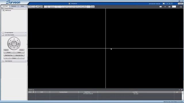Switch to the Playback tab

point(14,6)
